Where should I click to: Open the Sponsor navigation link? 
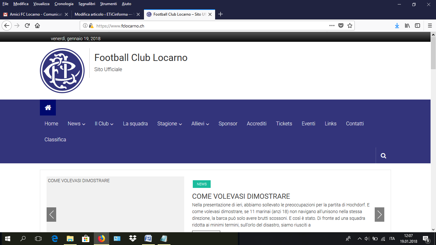[228, 123]
